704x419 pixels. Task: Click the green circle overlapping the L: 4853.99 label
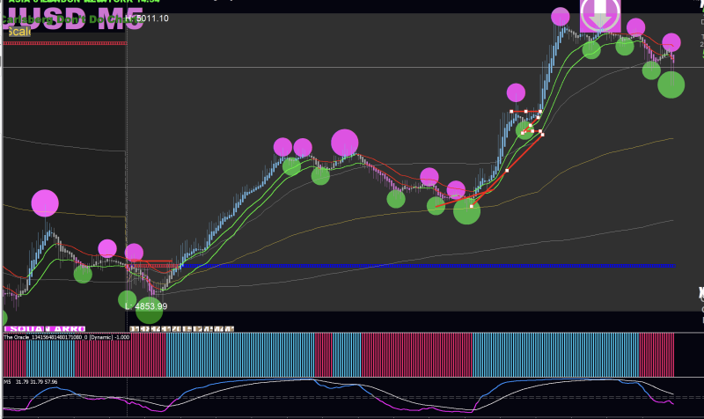(x=149, y=311)
